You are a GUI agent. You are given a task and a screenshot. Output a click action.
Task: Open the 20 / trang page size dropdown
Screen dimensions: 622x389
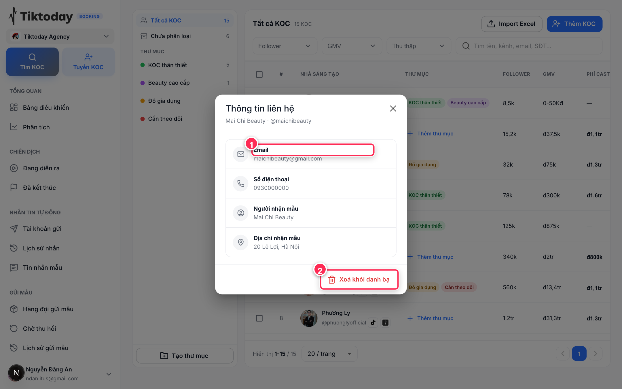[329, 354]
